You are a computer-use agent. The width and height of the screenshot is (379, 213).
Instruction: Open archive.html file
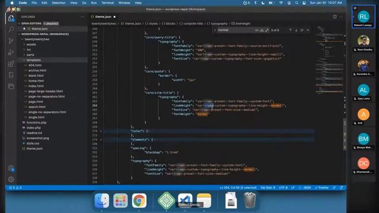(x=37, y=70)
